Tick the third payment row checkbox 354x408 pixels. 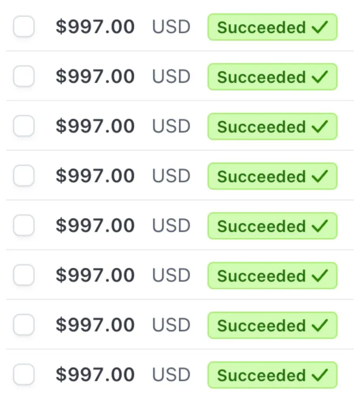tap(24, 126)
